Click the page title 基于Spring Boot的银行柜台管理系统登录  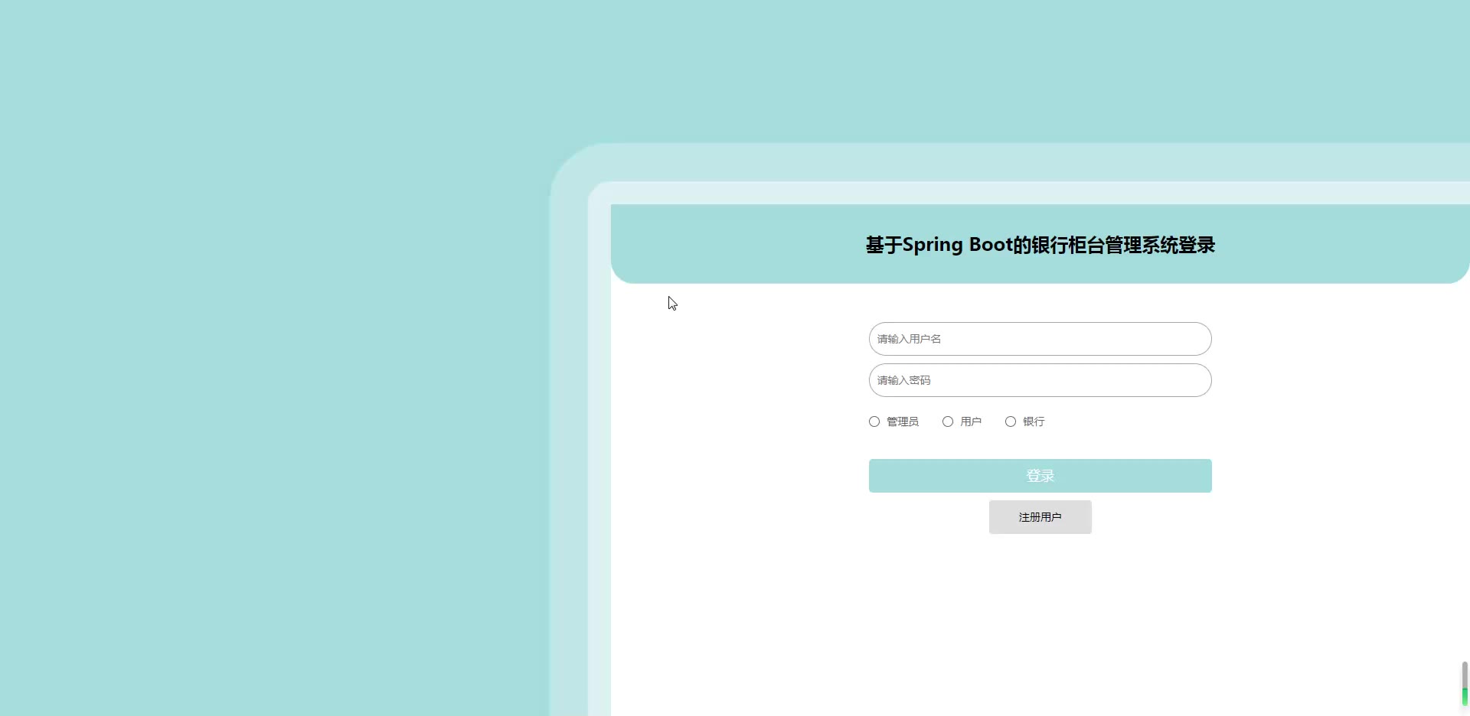point(1040,245)
